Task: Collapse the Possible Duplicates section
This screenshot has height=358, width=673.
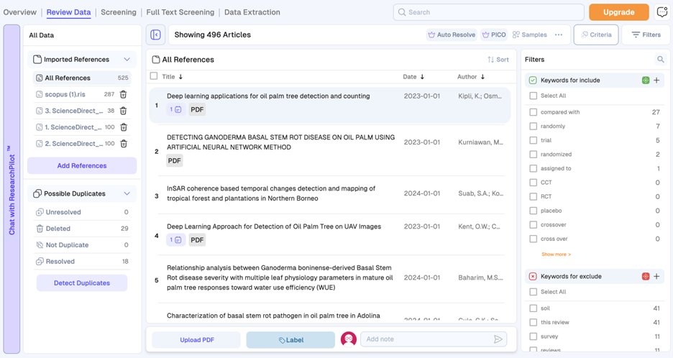Action: point(127,193)
